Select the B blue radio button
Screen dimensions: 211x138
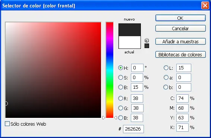point(120,117)
